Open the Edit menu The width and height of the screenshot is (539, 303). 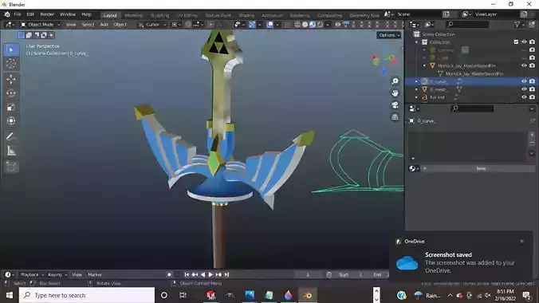click(x=30, y=14)
